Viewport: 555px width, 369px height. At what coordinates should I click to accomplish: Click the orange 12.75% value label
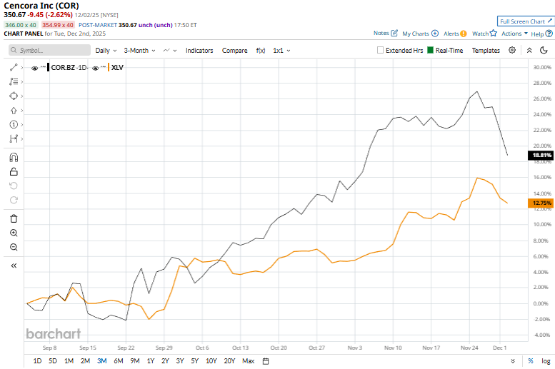541,203
